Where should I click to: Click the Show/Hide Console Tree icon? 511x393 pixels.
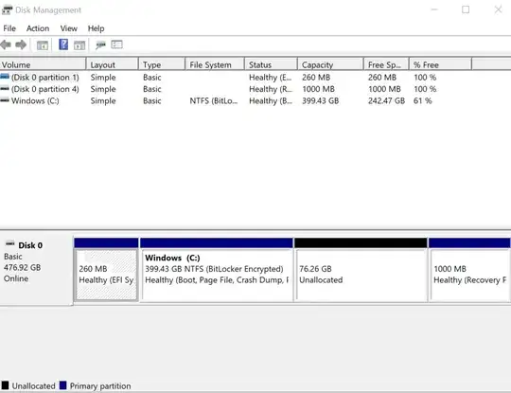click(43, 45)
